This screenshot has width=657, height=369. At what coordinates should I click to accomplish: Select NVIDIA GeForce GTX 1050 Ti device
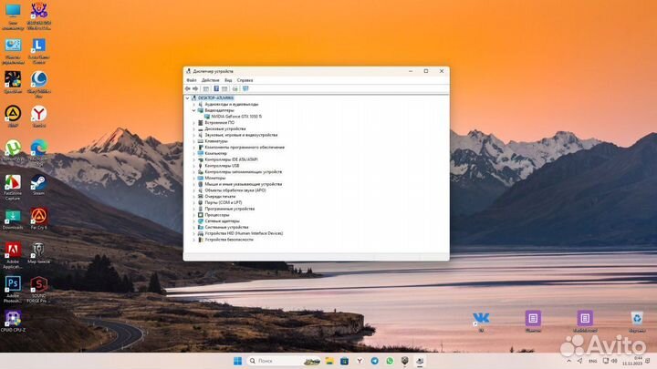pos(235,117)
